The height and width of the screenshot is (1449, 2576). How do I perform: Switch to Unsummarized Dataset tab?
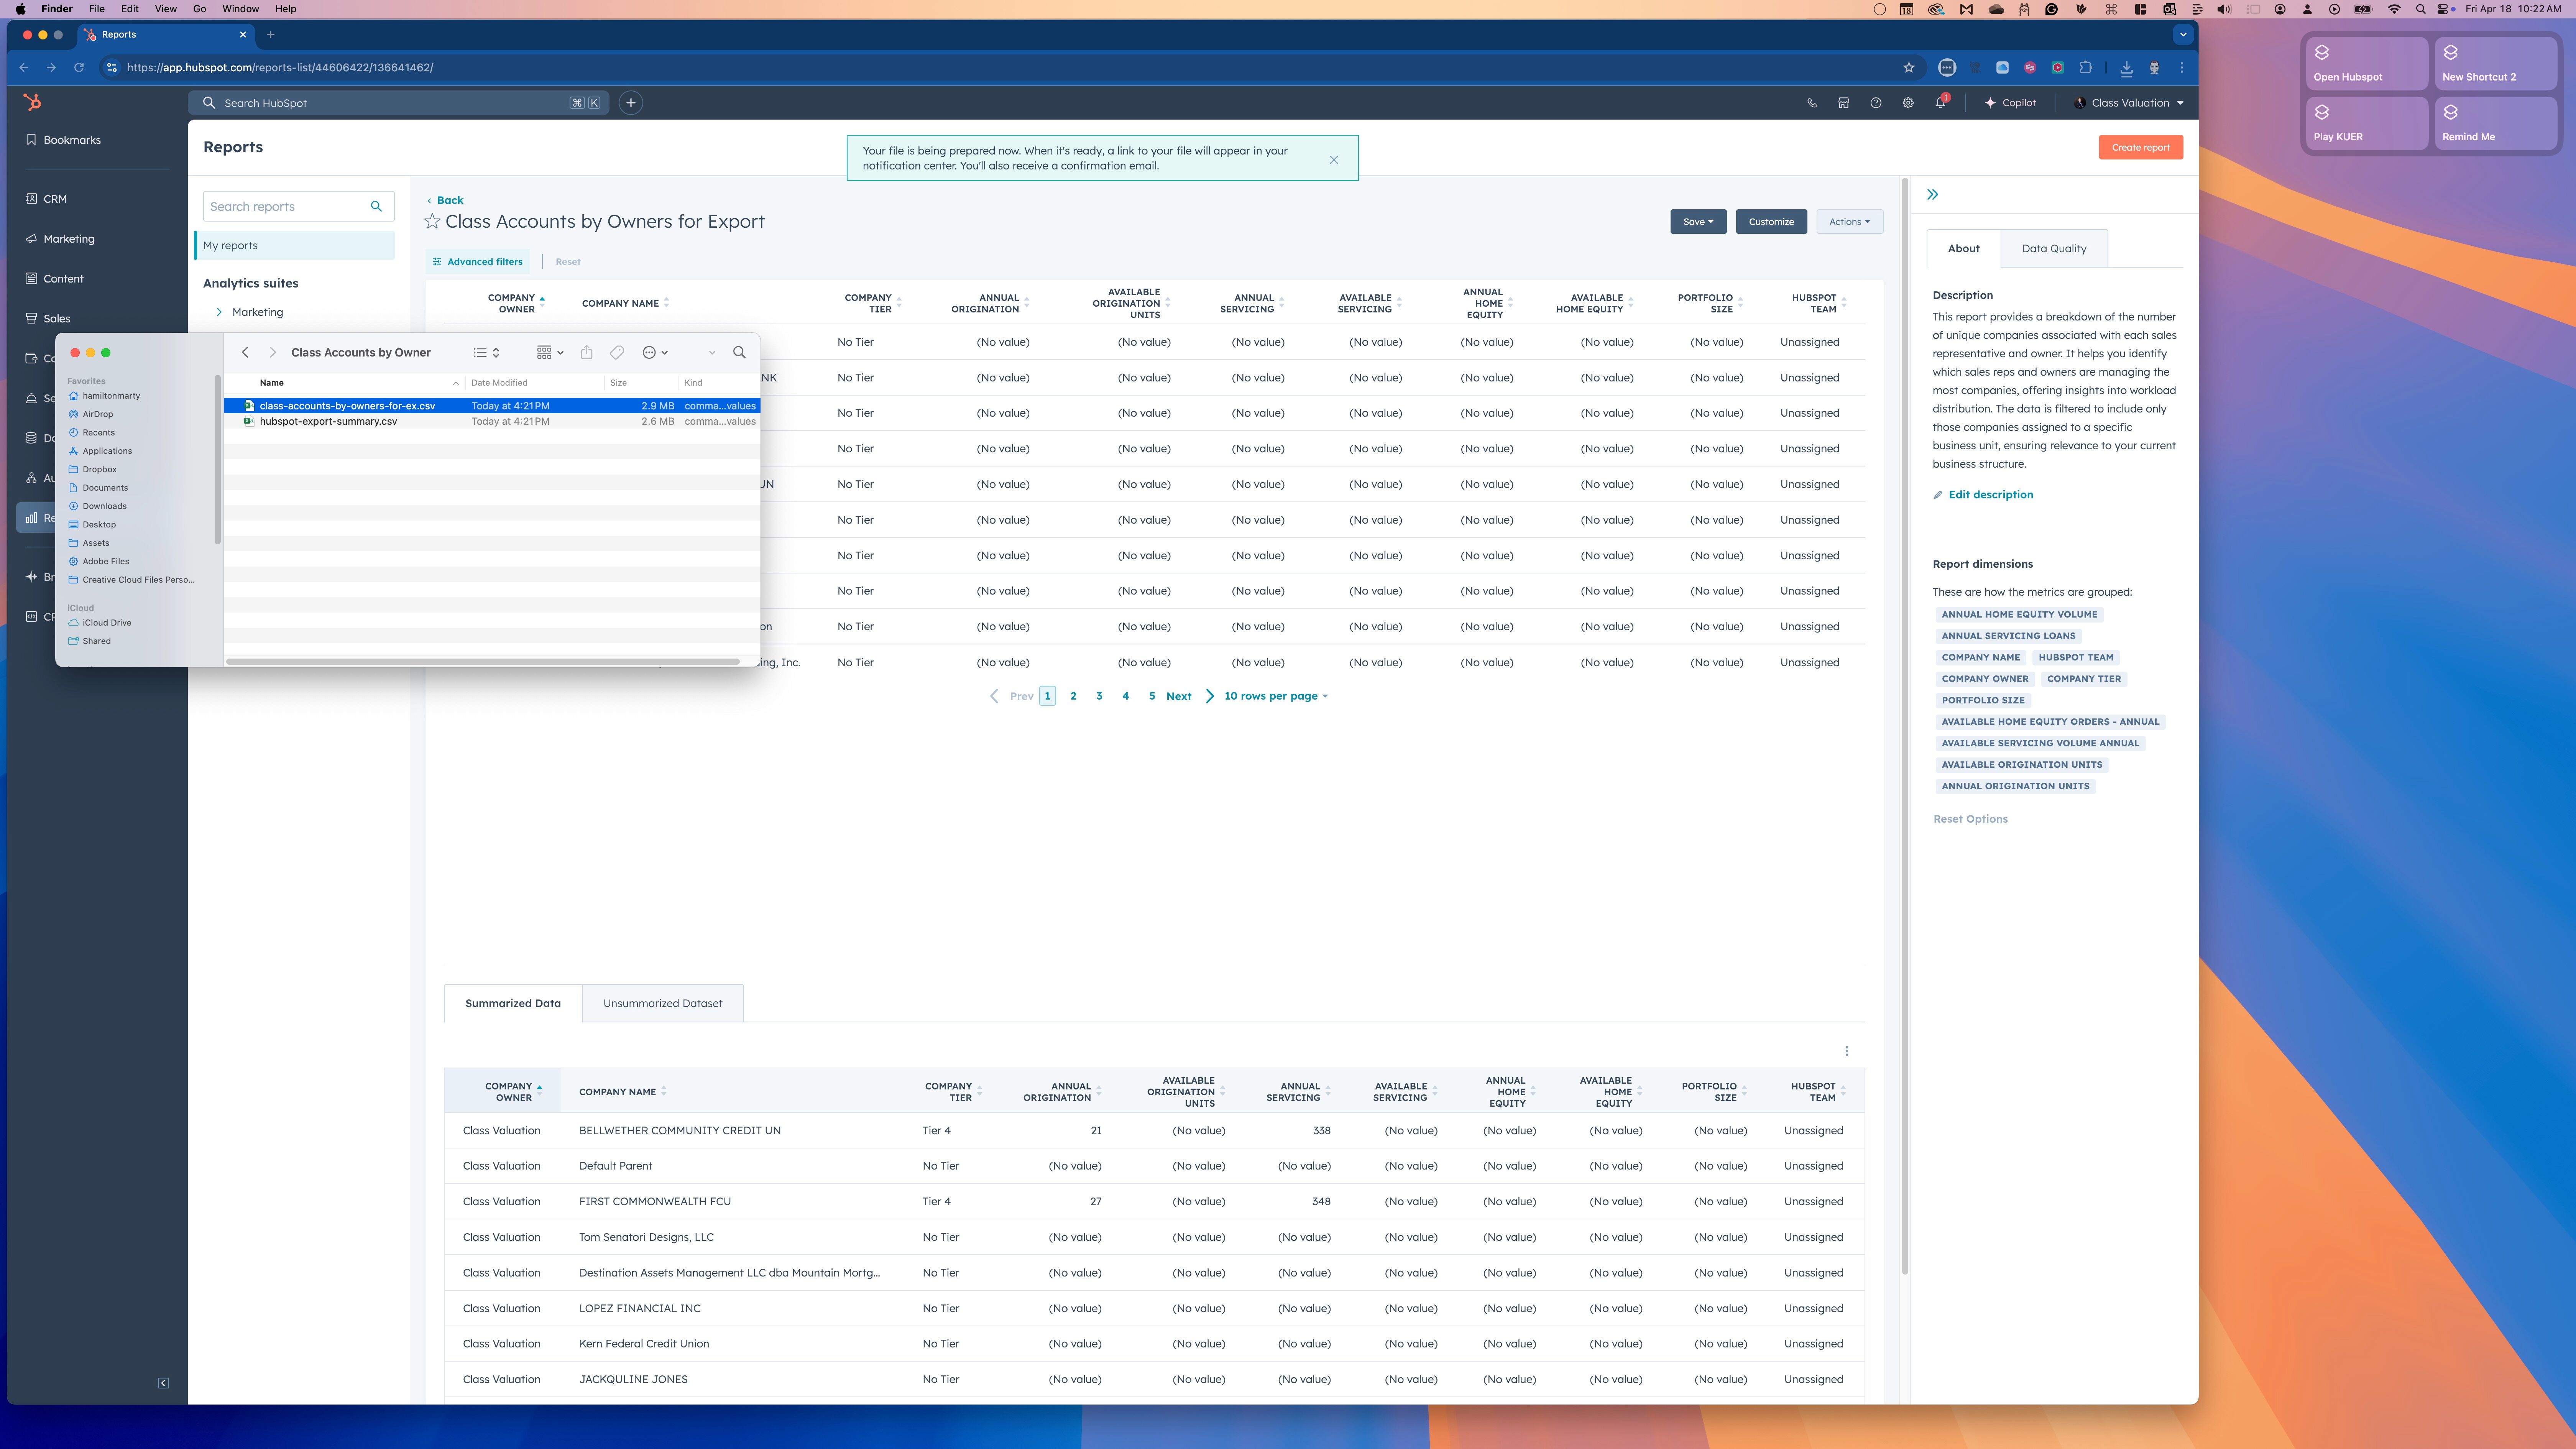(x=662, y=1003)
